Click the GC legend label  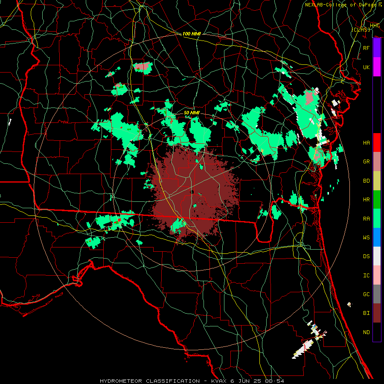367,294
